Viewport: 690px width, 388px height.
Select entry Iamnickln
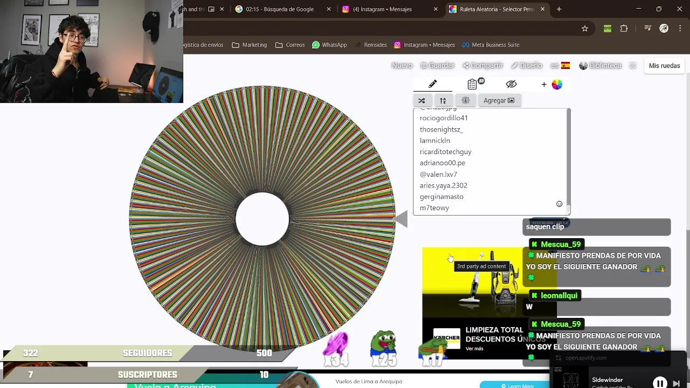click(x=434, y=141)
